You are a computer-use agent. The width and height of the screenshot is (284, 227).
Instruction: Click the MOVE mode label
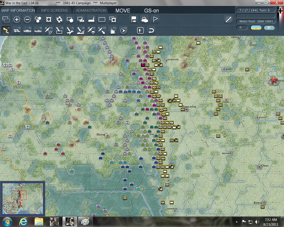(123, 11)
